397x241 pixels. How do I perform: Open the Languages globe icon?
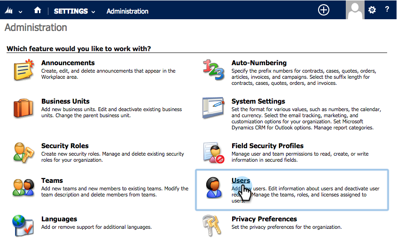click(x=23, y=226)
